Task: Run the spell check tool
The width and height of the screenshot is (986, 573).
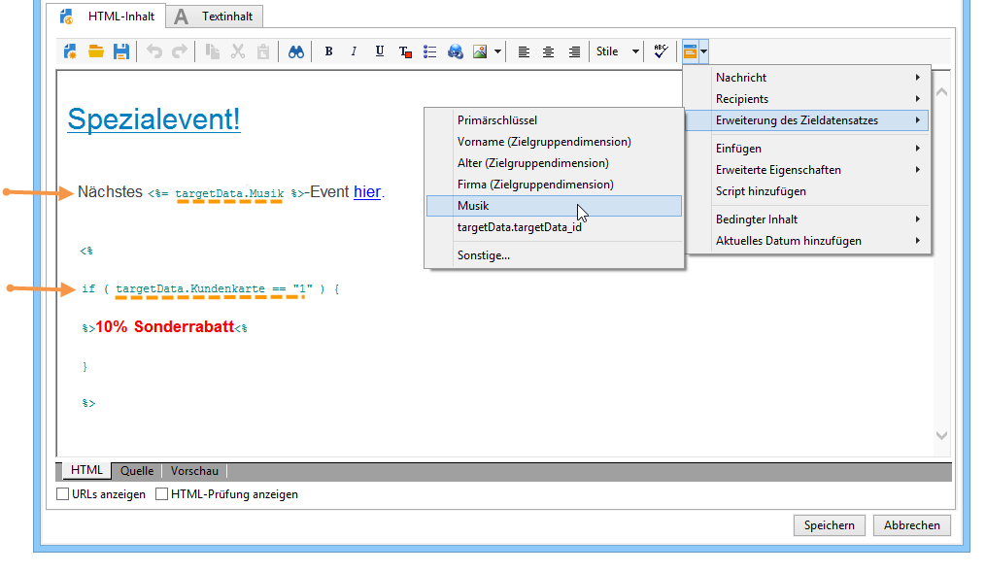Action: pyautogui.click(x=661, y=51)
